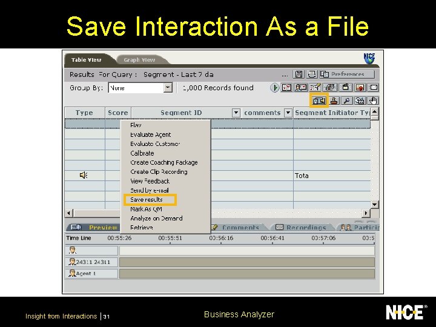
Task: Sort by the Score column header
Action: (118, 113)
